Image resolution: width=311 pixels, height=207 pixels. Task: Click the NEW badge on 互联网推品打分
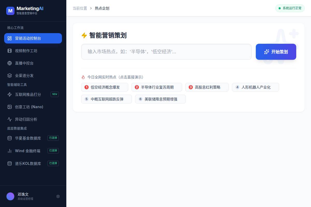coord(54,94)
